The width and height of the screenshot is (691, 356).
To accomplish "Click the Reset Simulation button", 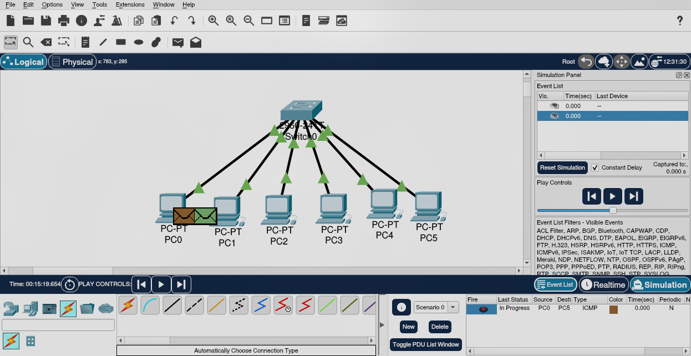I will point(562,167).
